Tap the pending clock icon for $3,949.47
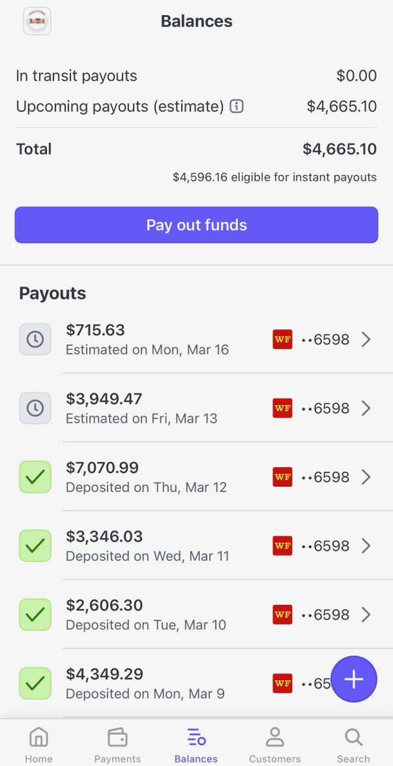Screen dimensions: 393x766 (x=35, y=408)
